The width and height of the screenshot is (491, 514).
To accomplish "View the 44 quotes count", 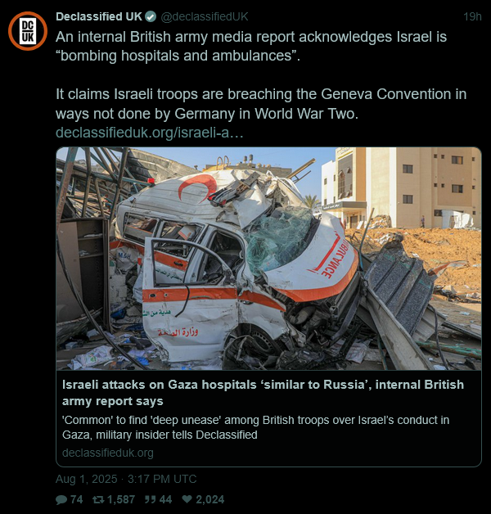I will (165, 499).
